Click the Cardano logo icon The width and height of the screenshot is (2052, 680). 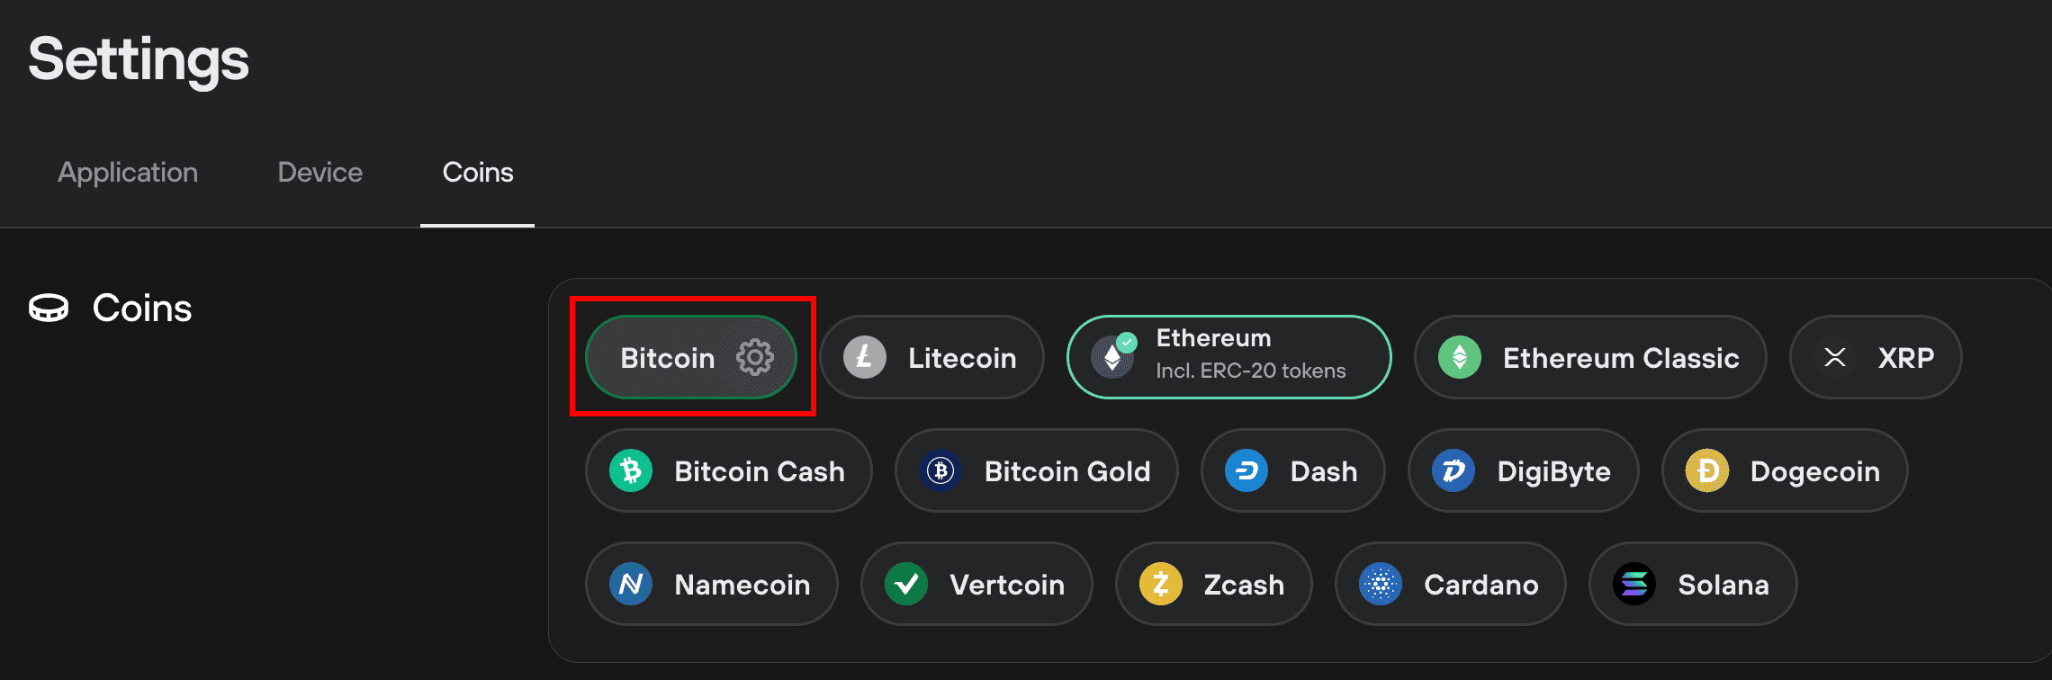(1381, 584)
